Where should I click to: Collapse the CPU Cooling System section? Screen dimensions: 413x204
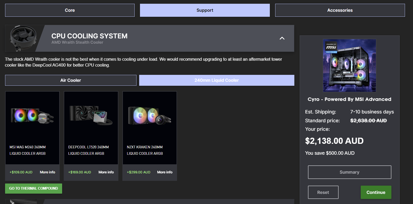(x=282, y=38)
